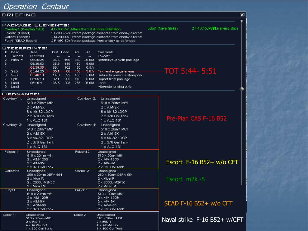Select the 'Fury11:' ordnance label
Screen dimensions: 308x231
pyautogui.click(x=11, y=190)
